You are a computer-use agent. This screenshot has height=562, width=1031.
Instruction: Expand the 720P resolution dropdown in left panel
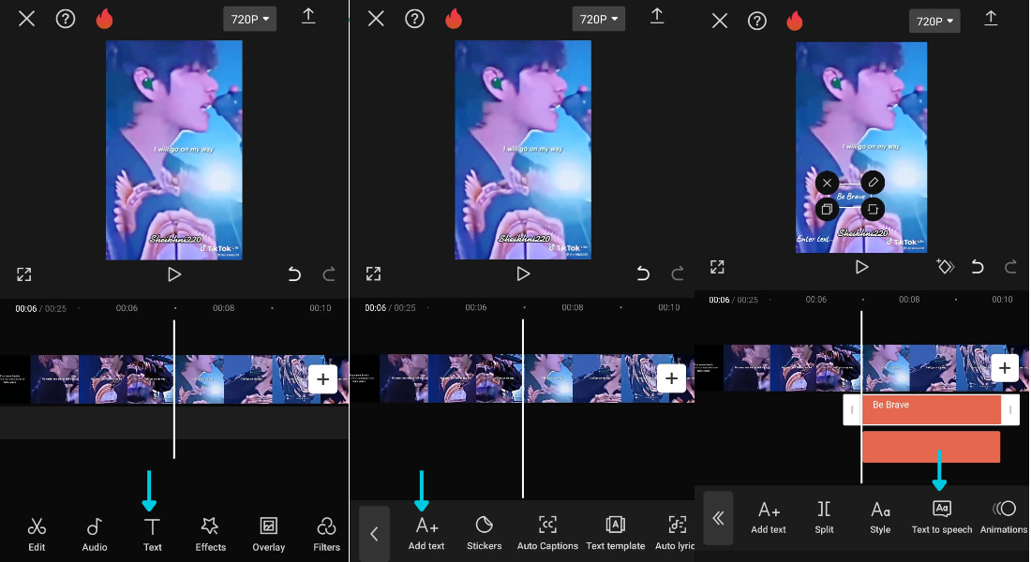pos(250,19)
